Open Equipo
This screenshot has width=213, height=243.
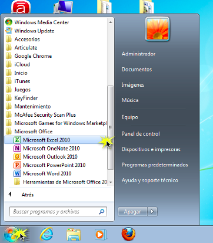pos(130,117)
